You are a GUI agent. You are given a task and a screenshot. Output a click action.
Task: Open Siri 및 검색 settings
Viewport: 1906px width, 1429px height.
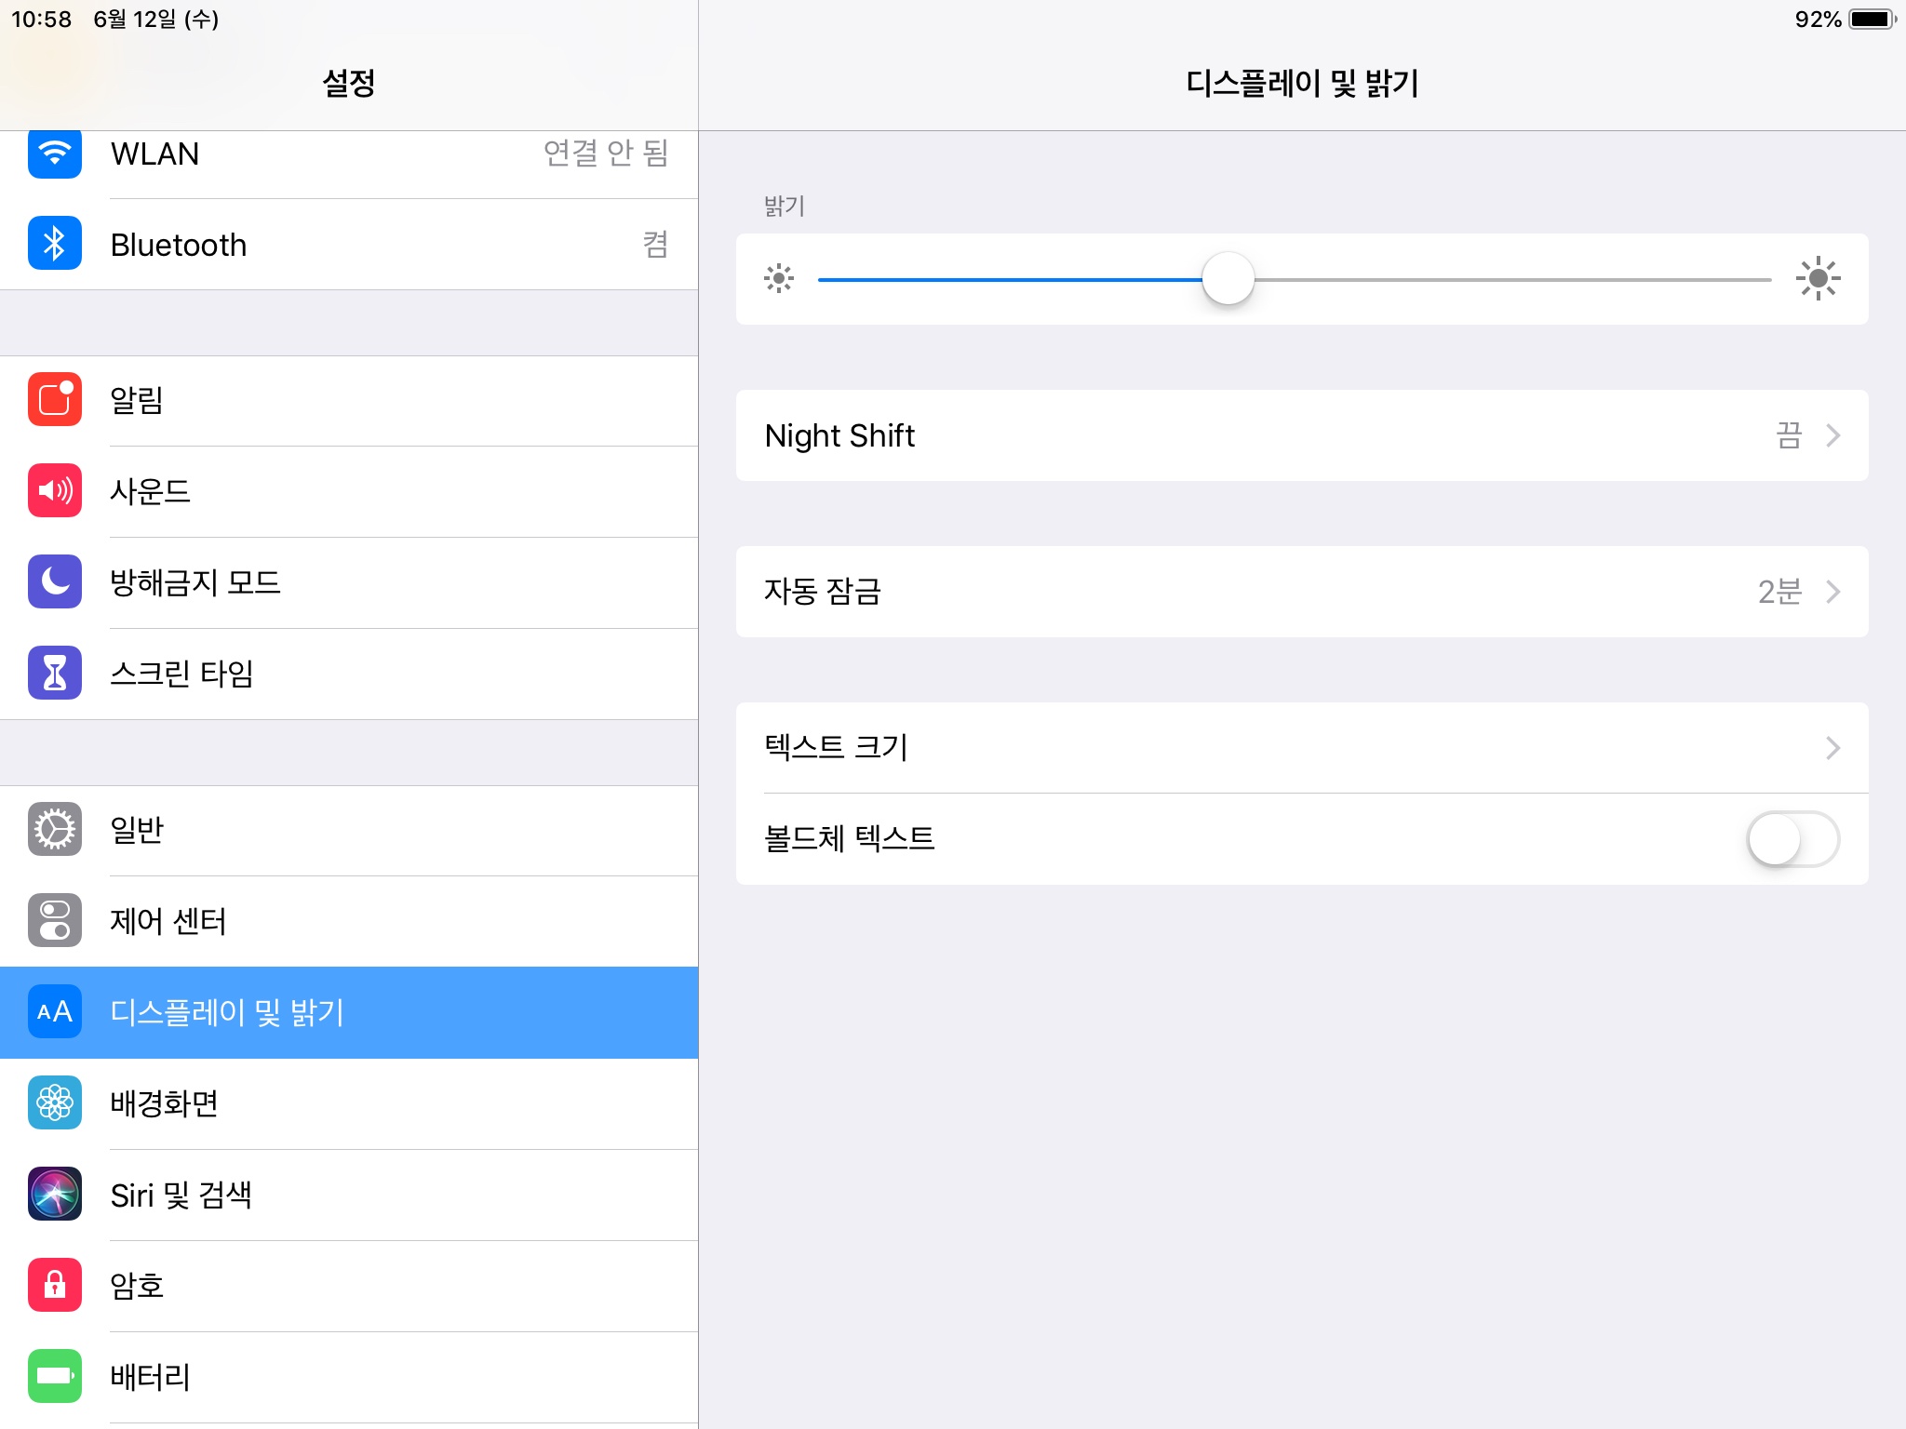point(349,1195)
